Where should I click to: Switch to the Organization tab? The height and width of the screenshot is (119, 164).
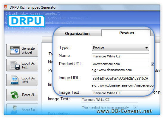(78, 34)
